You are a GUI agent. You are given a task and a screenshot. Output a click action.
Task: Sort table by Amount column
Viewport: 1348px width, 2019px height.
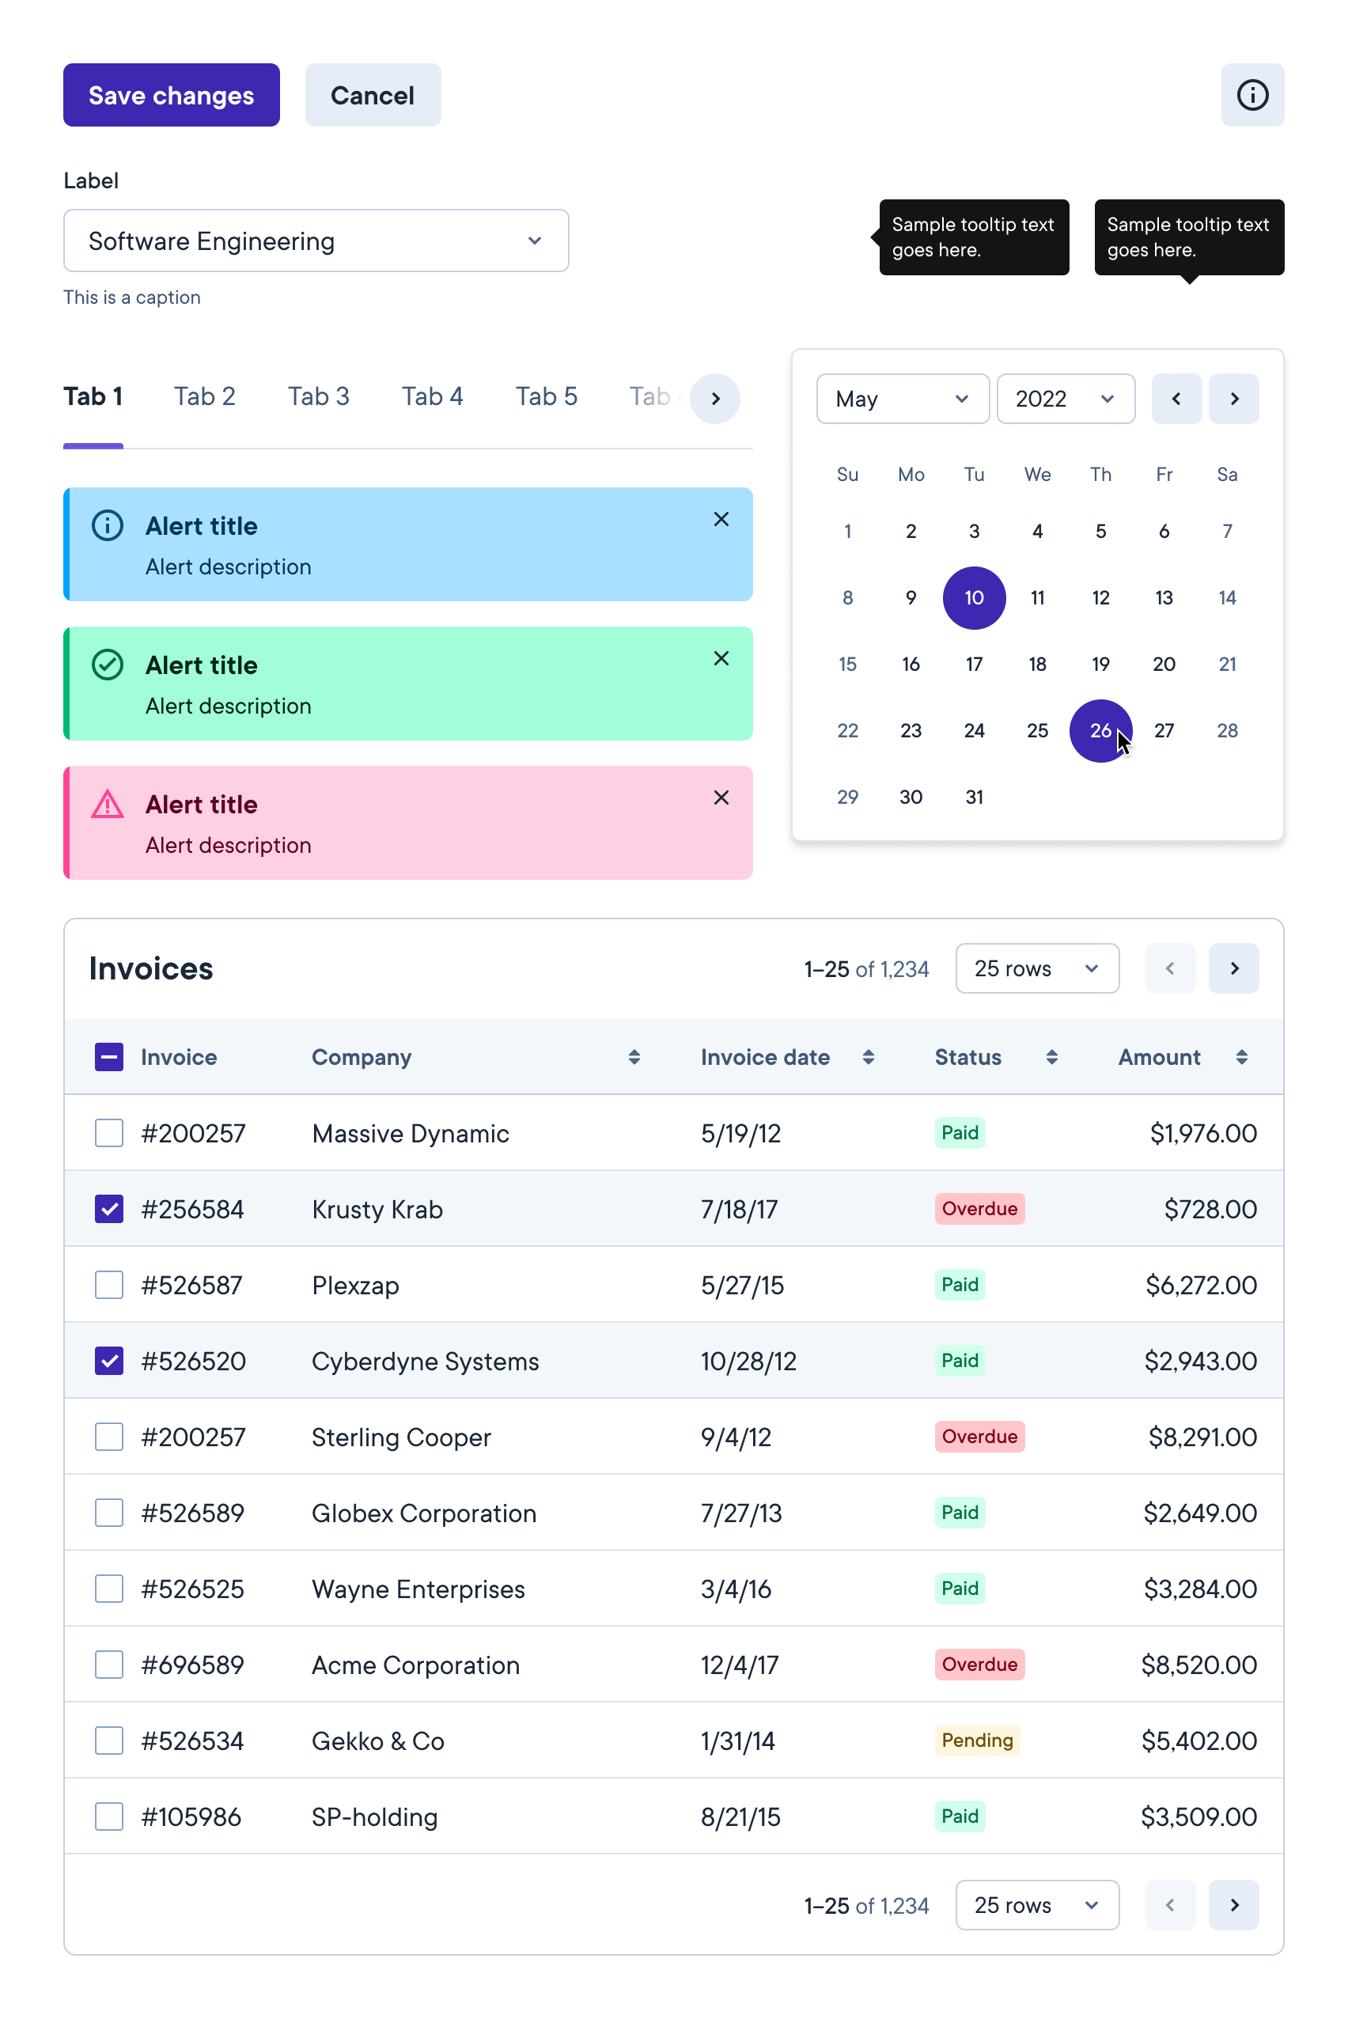click(x=1240, y=1057)
